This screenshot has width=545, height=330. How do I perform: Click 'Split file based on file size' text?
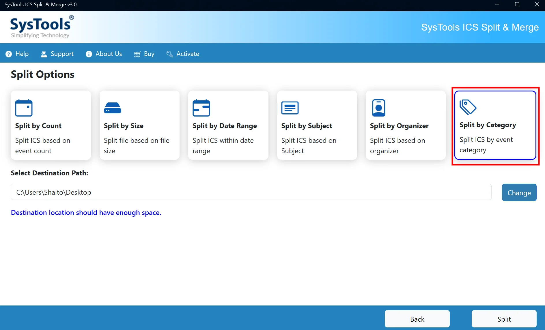(137, 146)
